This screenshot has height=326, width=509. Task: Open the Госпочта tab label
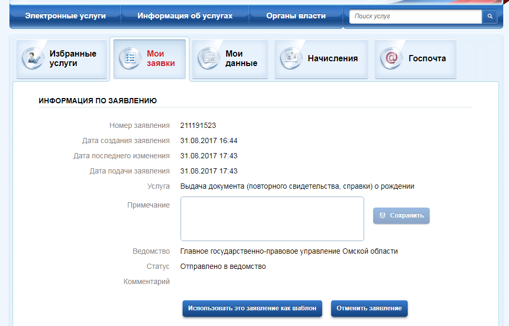427,58
